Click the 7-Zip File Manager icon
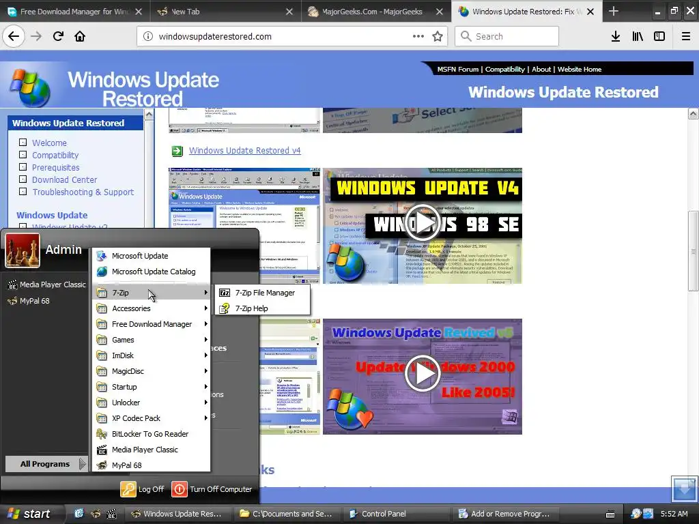699x524 pixels. [x=225, y=293]
